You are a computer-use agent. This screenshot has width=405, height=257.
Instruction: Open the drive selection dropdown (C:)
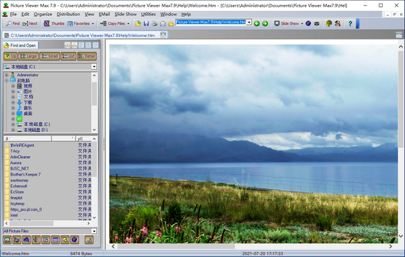tap(94, 67)
